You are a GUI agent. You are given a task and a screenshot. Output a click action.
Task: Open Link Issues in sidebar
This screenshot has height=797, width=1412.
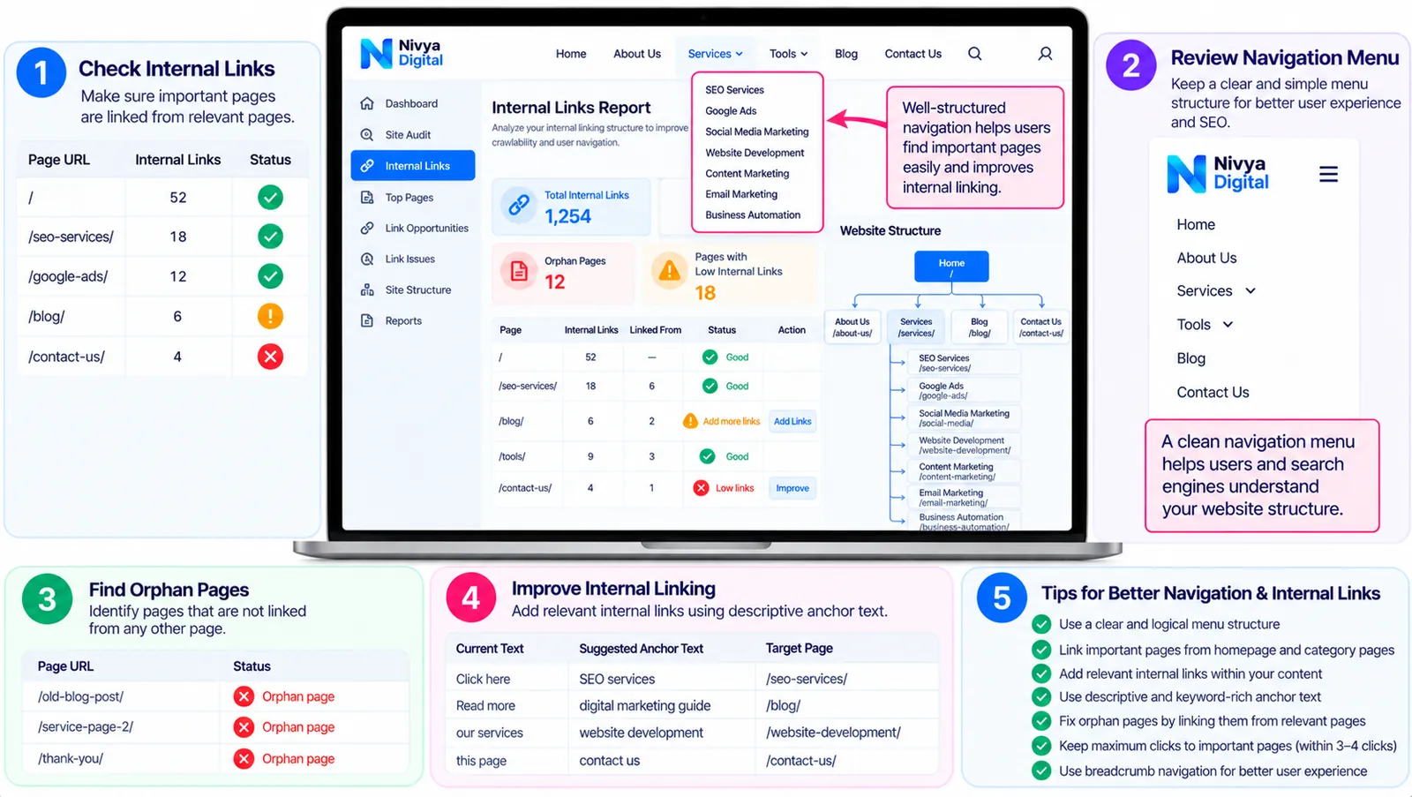point(398,259)
